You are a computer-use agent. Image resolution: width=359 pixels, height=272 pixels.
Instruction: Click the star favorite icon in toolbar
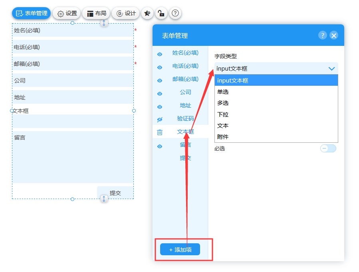click(147, 13)
